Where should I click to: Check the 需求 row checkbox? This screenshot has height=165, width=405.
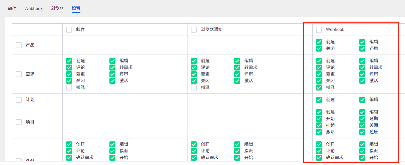19,74
